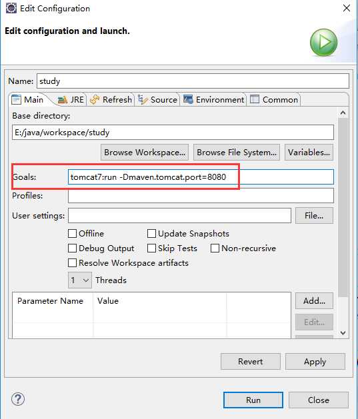Tick Resolve Workspace artifacts checkbox

(72, 263)
